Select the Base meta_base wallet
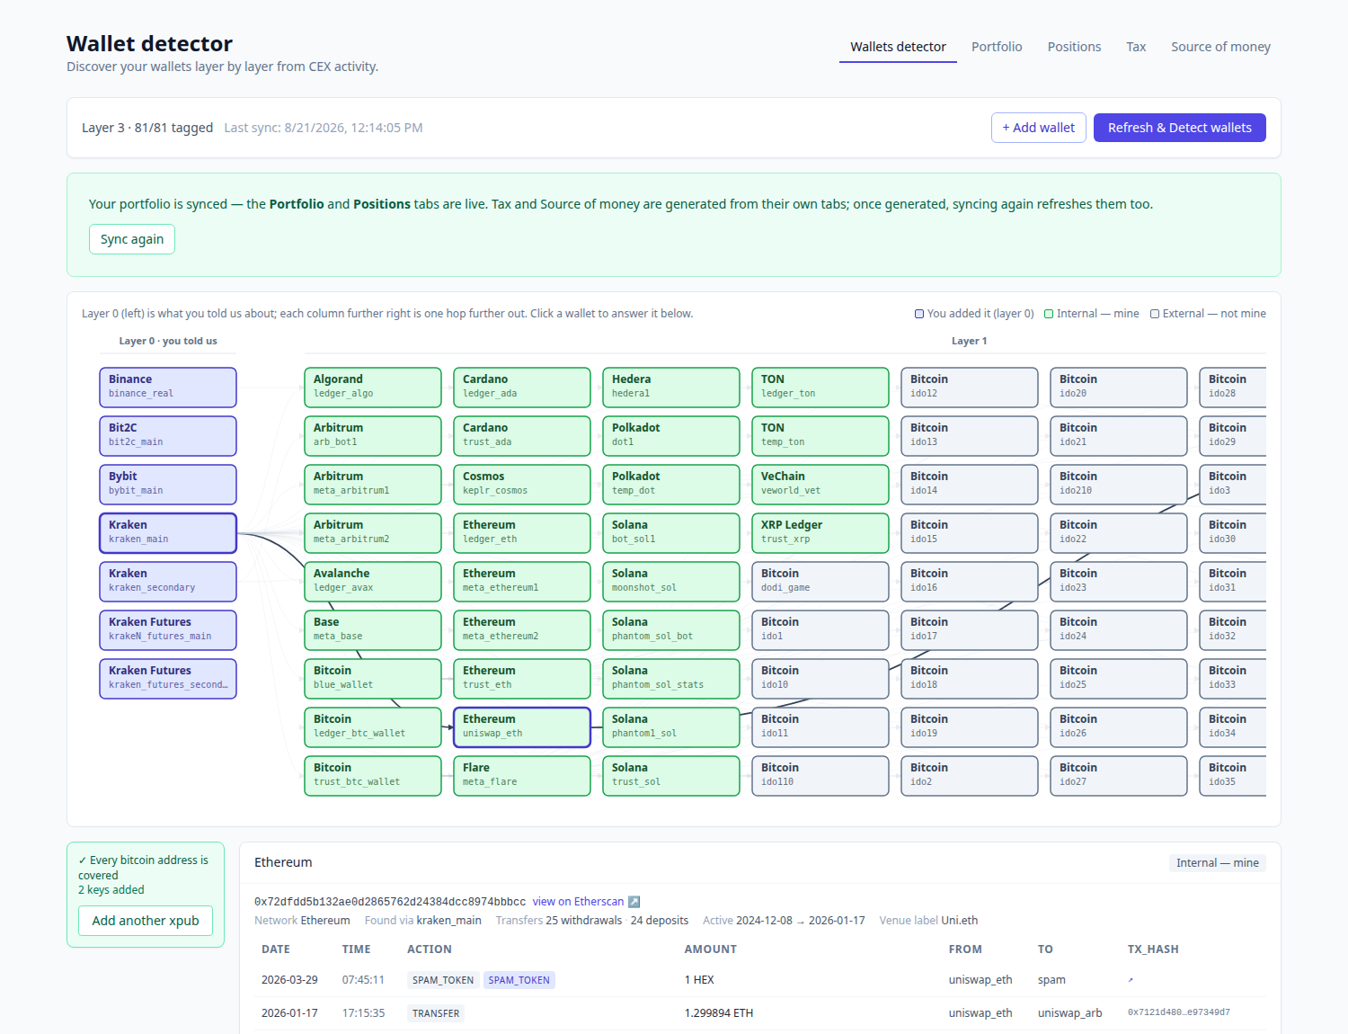The image size is (1348, 1034). tap(373, 630)
